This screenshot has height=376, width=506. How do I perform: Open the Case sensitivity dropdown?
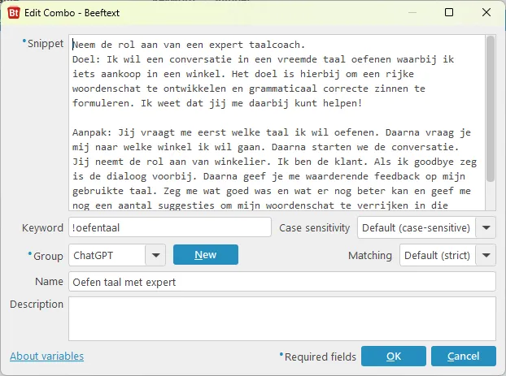426,227
